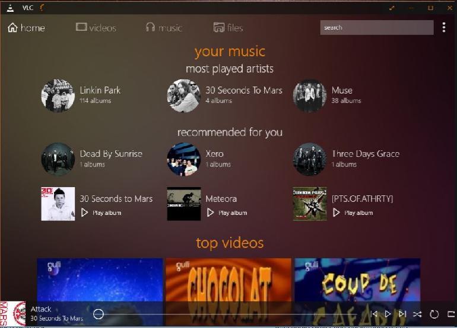457x328 pixels.
Task: Open the blue starry gulli video
Action: (100, 279)
